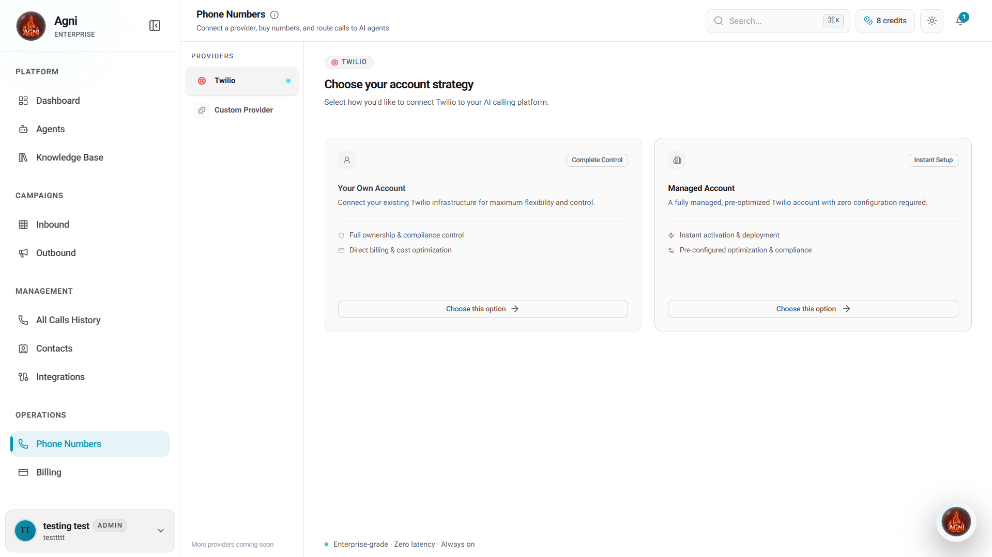This screenshot has width=992, height=557.
Task: Click the Integrations icon
Action: 23,377
